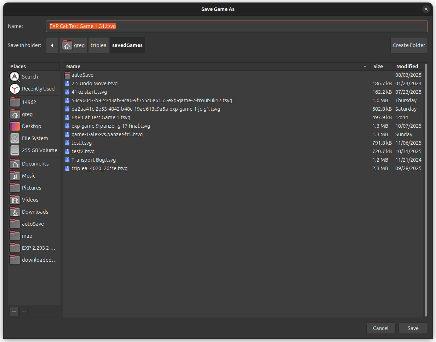Open the Search place in sidebar
436x342 pixels.
[30, 76]
